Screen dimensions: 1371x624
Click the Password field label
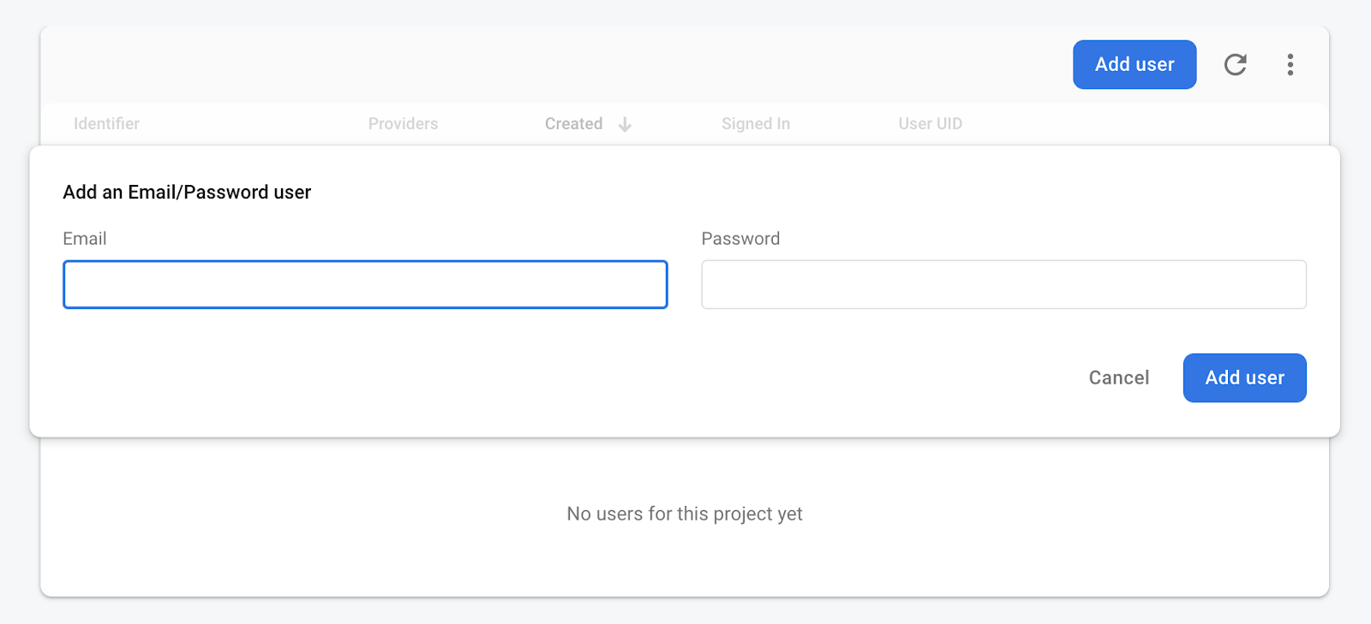click(740, 239)
